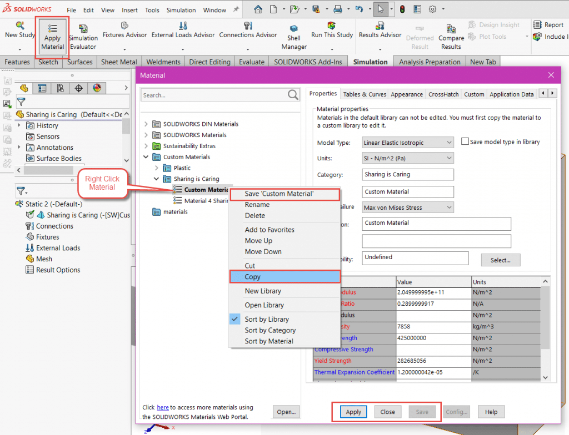Click the Open file toolbar icon

pos(295,9)
